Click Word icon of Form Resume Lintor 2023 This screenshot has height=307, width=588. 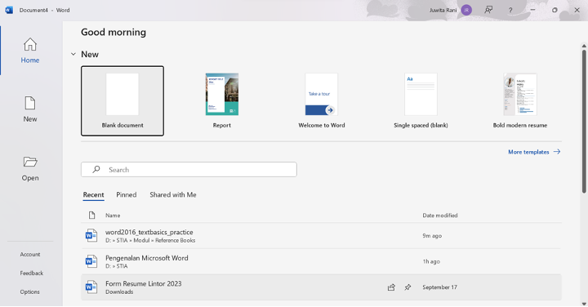pos(91,287)
